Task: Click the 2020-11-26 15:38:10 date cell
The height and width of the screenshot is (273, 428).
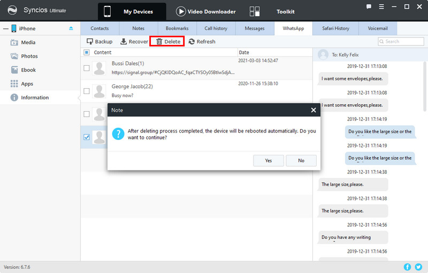Action: click(258, 83)
